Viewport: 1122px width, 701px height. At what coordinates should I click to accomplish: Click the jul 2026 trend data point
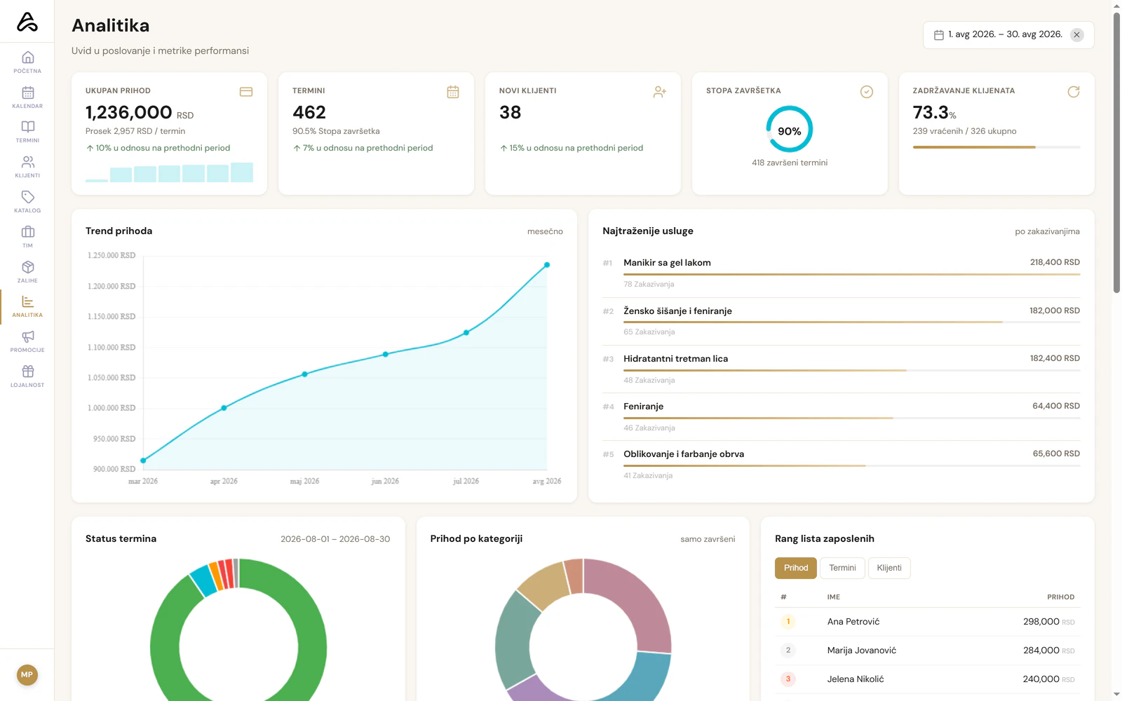pyautogui.click(x=466, y=332)
